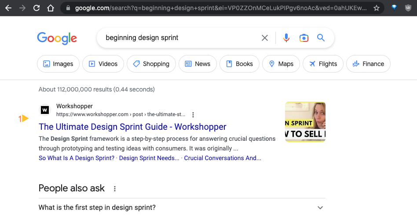The image size is (417, 216).
Task: Click the Design Sprint framework snippet text
Action: pos(157,144)
